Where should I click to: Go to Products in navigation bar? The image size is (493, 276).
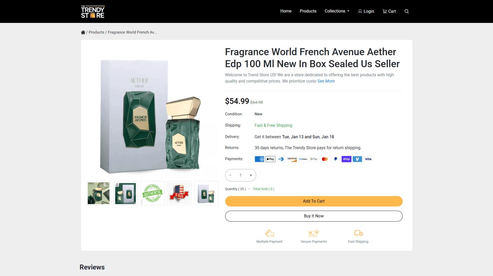click(x=308, y=11)
